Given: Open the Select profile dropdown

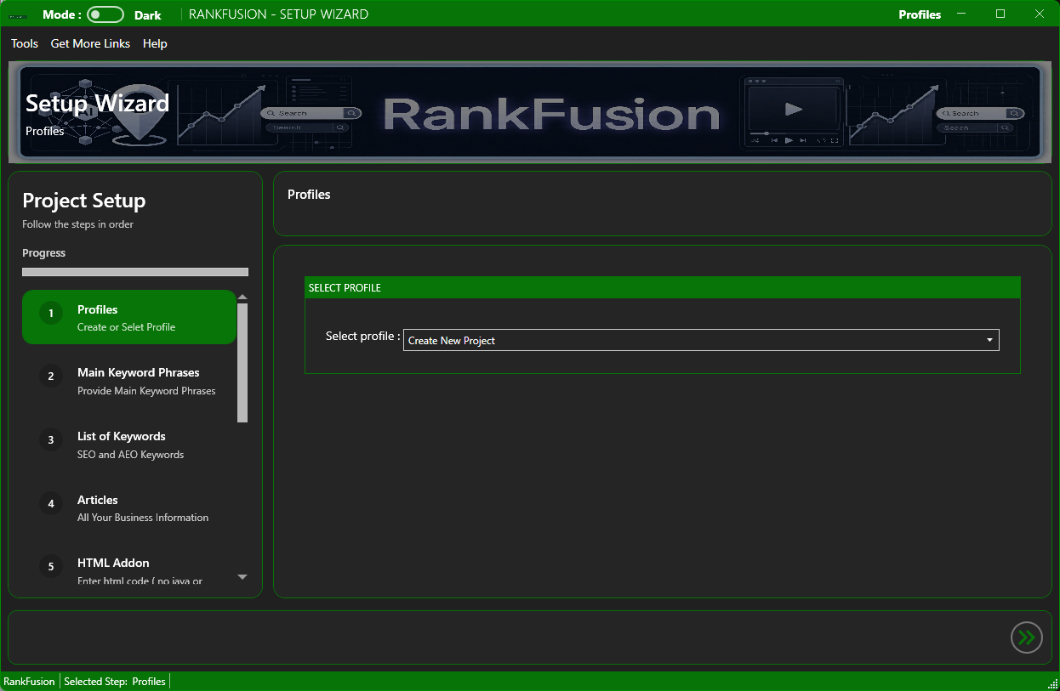Looking at the screenshot, I should (x=701, y=340).
